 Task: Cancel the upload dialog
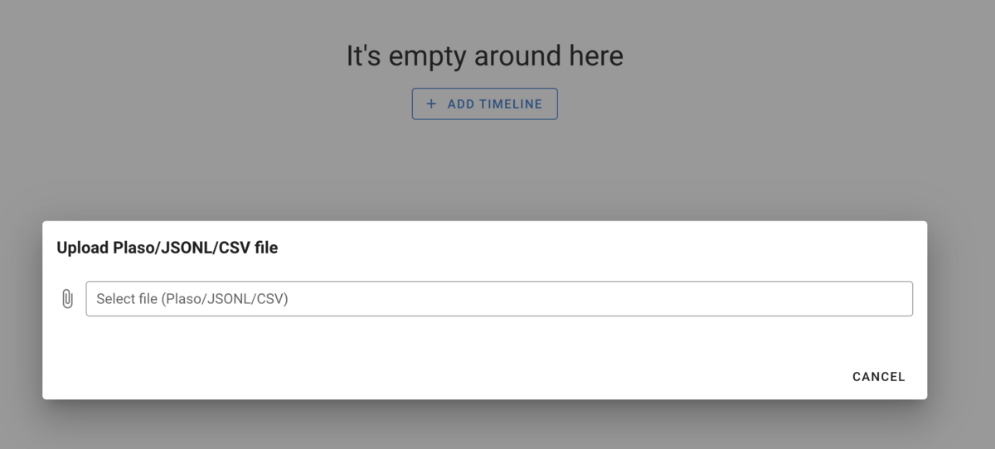point(879,377)
